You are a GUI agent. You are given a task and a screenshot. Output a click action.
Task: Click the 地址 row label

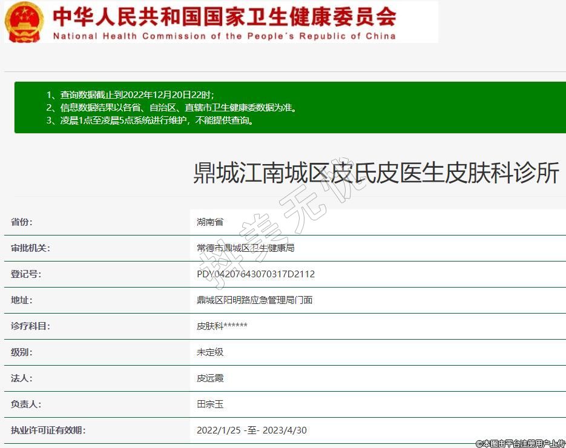click(x=22, y=300)
